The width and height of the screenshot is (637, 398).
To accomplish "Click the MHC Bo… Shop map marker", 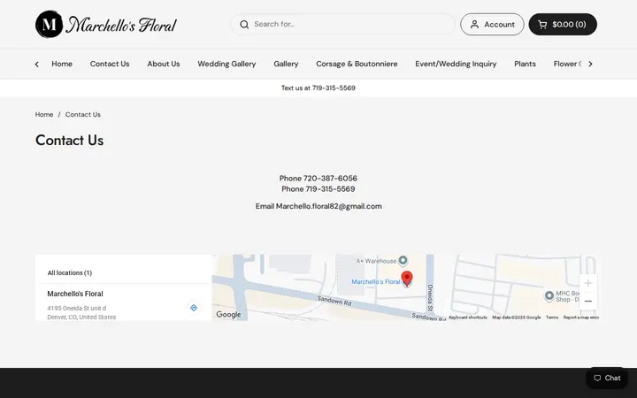I will [549, 295].
